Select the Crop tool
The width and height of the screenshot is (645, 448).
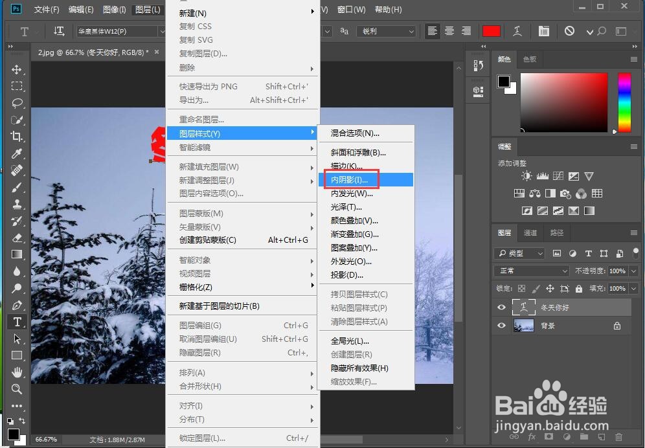pyautogui.click(x=17, y=137)
